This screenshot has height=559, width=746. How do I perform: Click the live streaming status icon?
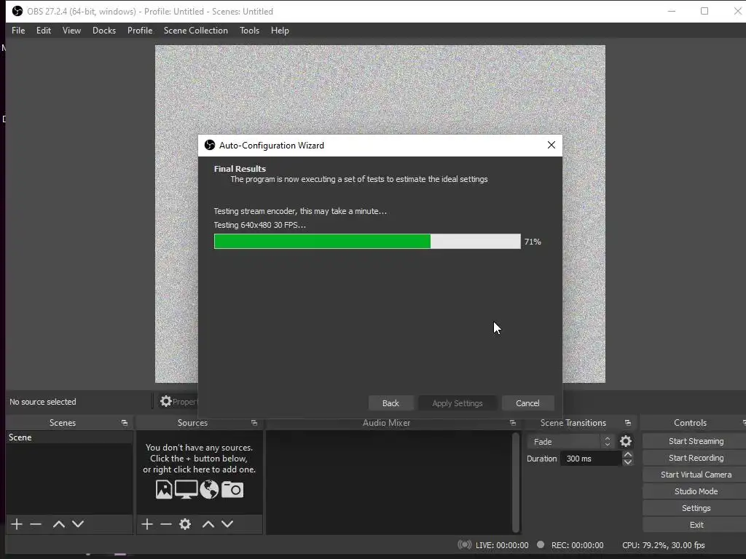click(464, 544)
